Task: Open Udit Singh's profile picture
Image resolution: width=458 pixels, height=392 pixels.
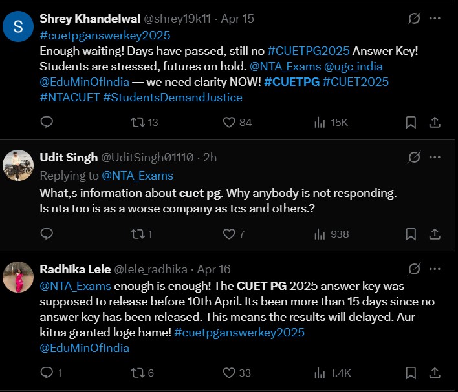Action: pyautogui.click(x=19, y=165)
